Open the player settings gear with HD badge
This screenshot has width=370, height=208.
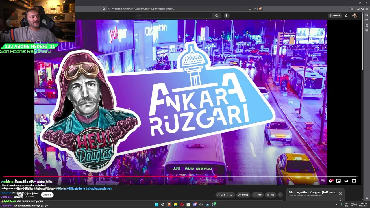(331, 181)
